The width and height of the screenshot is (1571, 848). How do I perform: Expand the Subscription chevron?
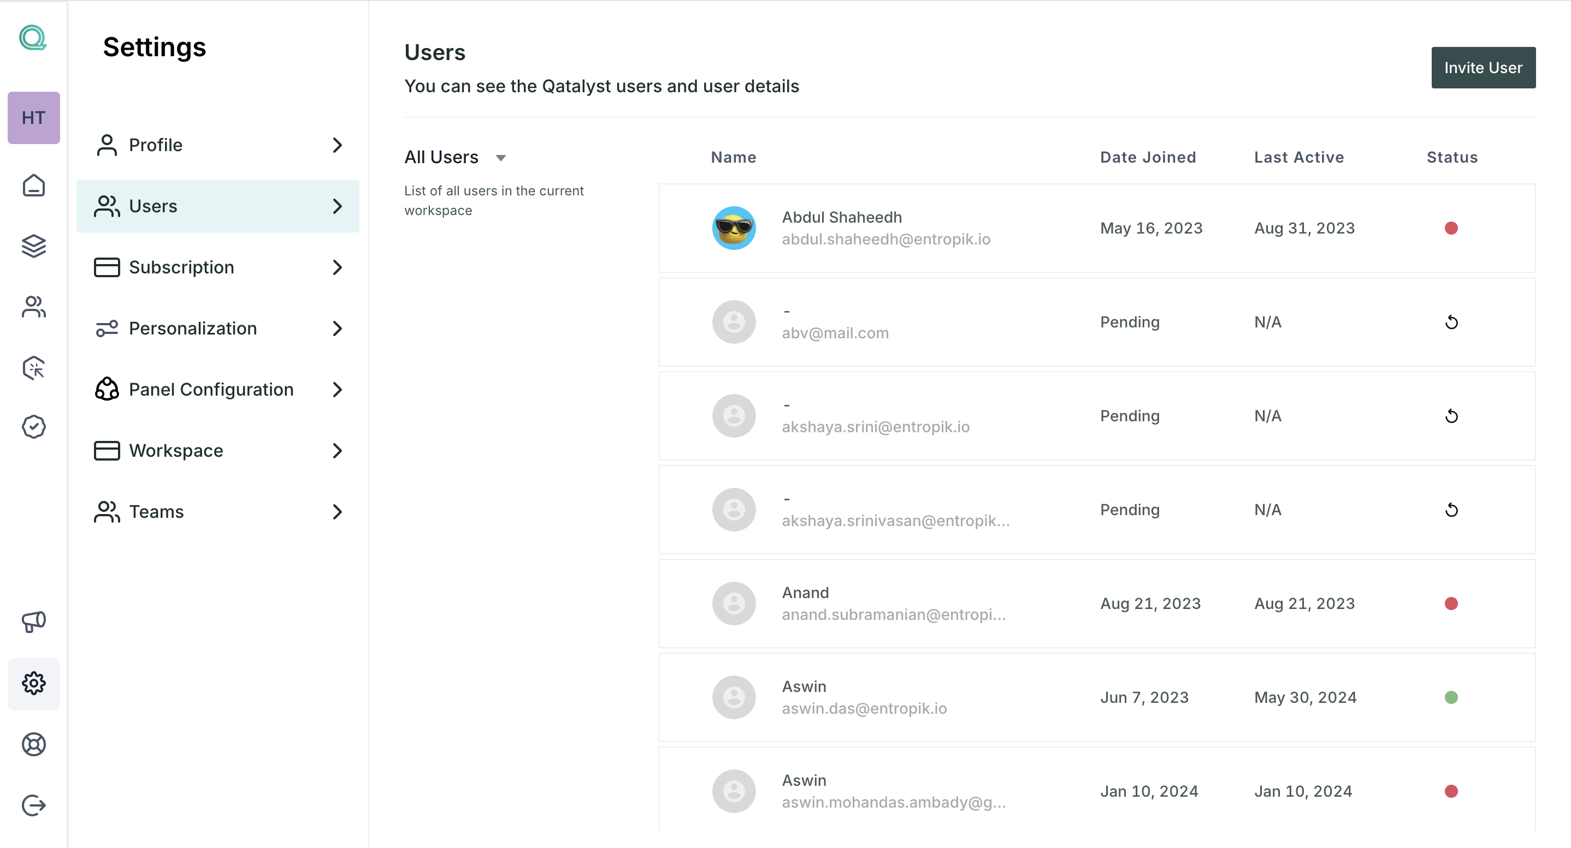[337, 267]
